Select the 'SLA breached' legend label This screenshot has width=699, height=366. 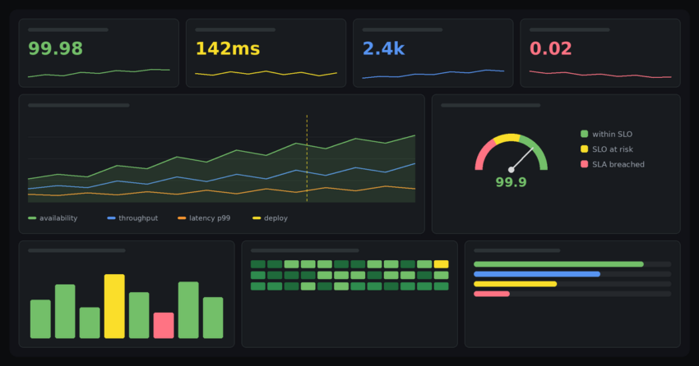click(x=618, y=164)
